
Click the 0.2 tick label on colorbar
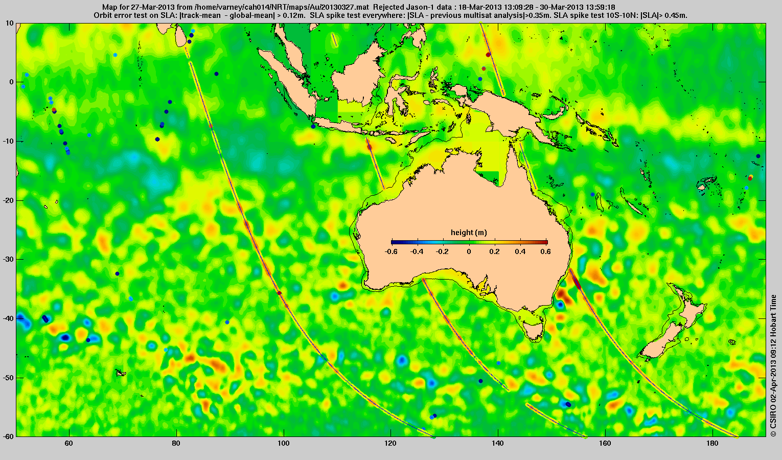click(495, 251)
